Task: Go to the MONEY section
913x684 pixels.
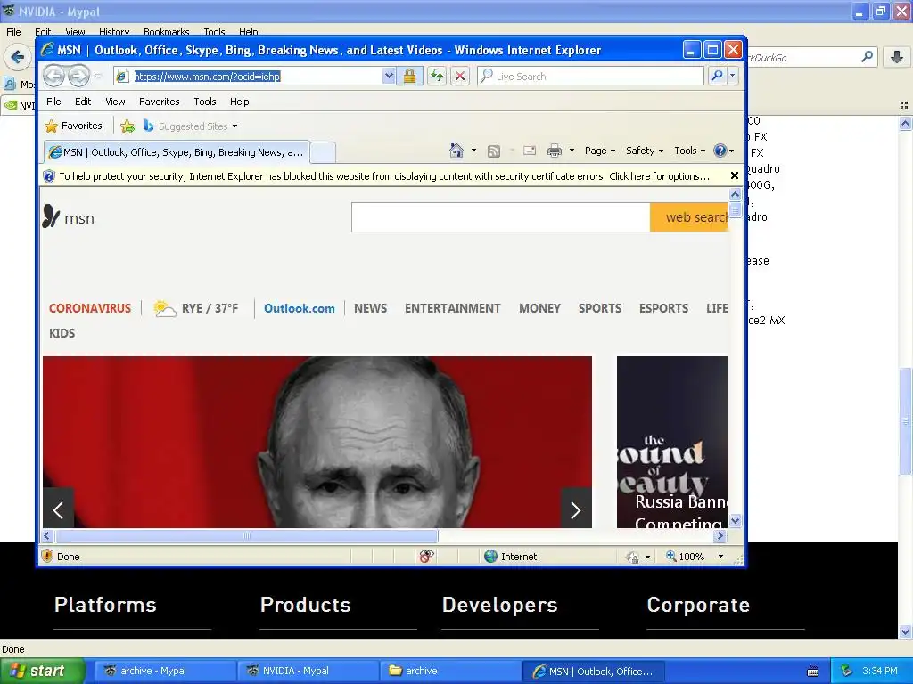Action: [x=539, y=308]
